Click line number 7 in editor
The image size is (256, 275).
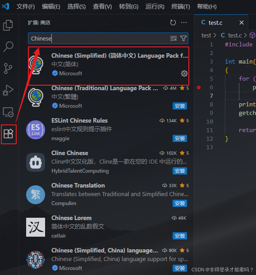[x=211, y=96]
